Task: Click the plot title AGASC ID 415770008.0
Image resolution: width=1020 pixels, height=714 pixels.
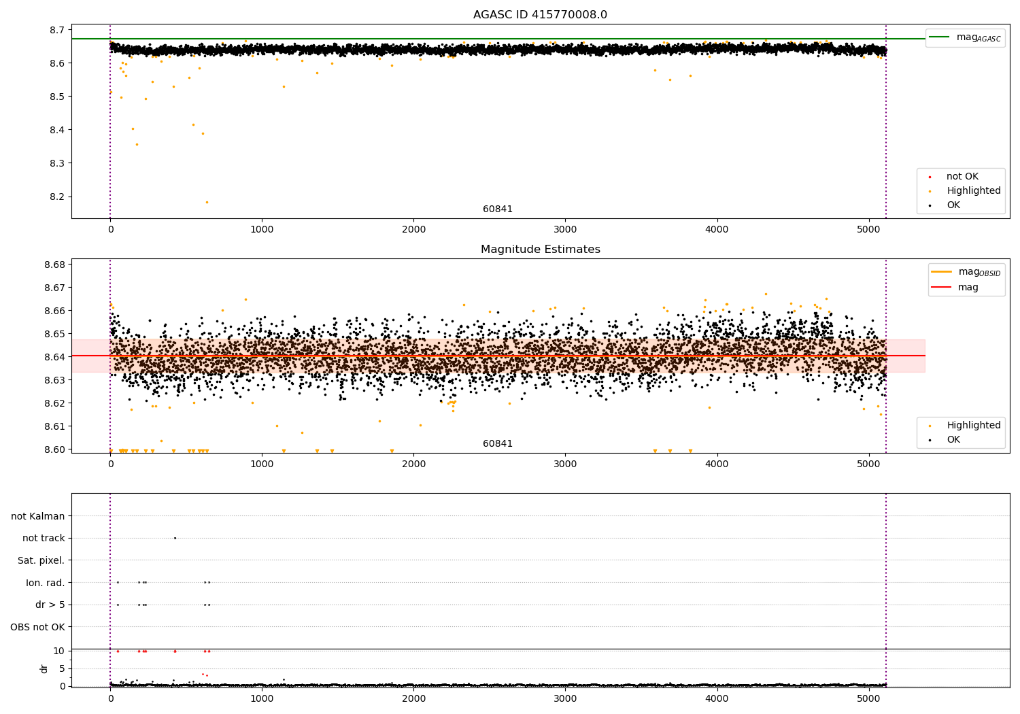Action: pos(540,15)
